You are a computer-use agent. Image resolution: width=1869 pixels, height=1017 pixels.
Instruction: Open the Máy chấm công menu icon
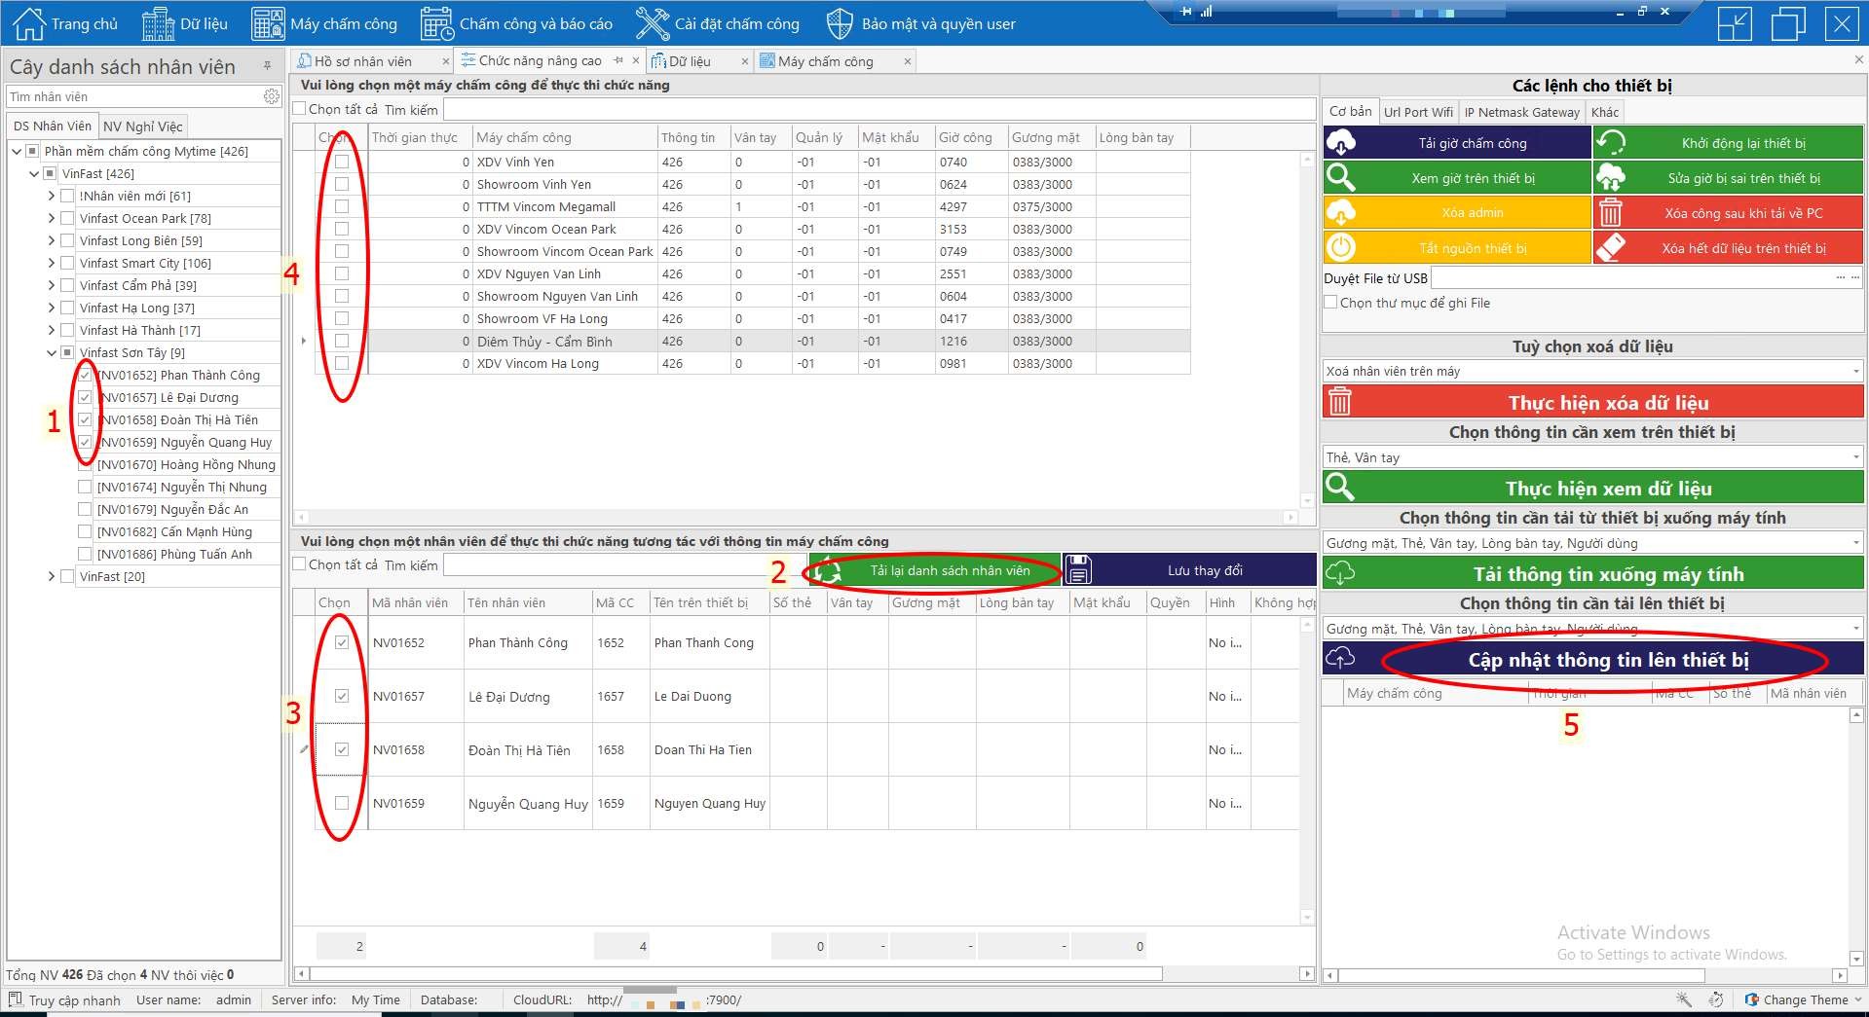pyautogui.click(x=268, y=23)
